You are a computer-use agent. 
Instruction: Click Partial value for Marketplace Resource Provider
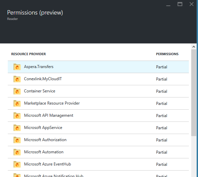tap(161, 104)
